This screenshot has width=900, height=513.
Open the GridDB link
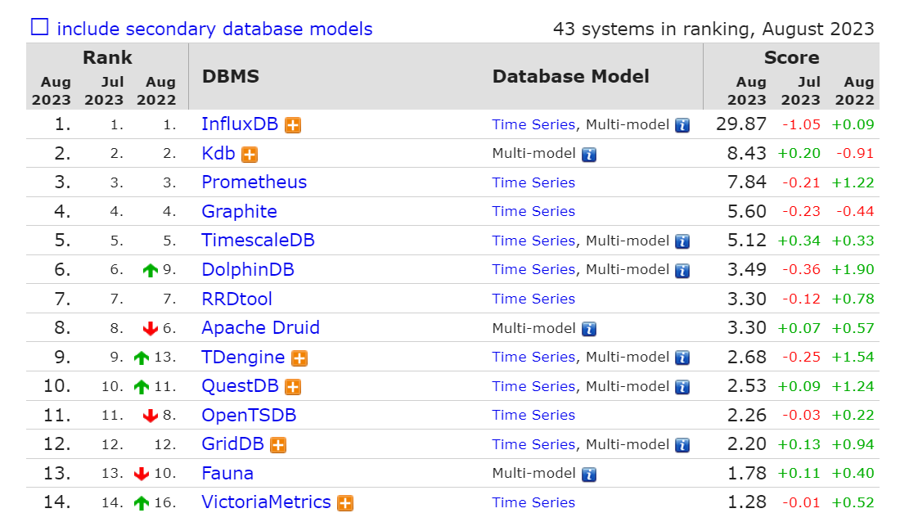point(232,443)
